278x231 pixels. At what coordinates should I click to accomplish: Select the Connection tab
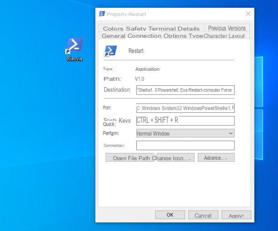(144, 36)
